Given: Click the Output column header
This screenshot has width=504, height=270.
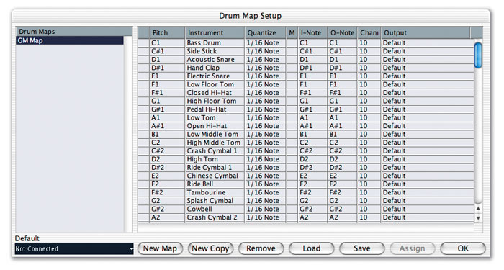Looking at the screenshot, I should (426, 33).
